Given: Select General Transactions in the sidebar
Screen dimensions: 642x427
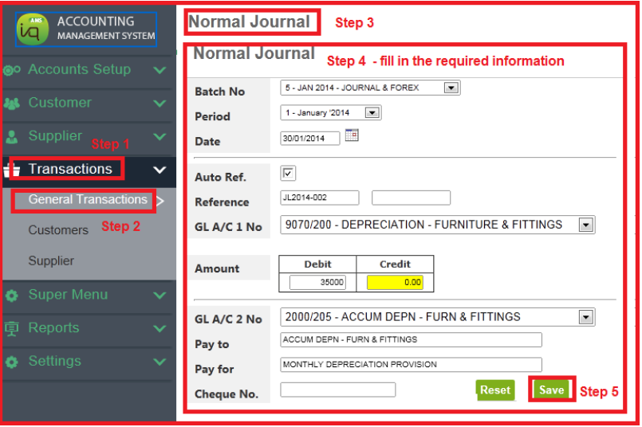Looking at the screenshot, I should [88, 200].
